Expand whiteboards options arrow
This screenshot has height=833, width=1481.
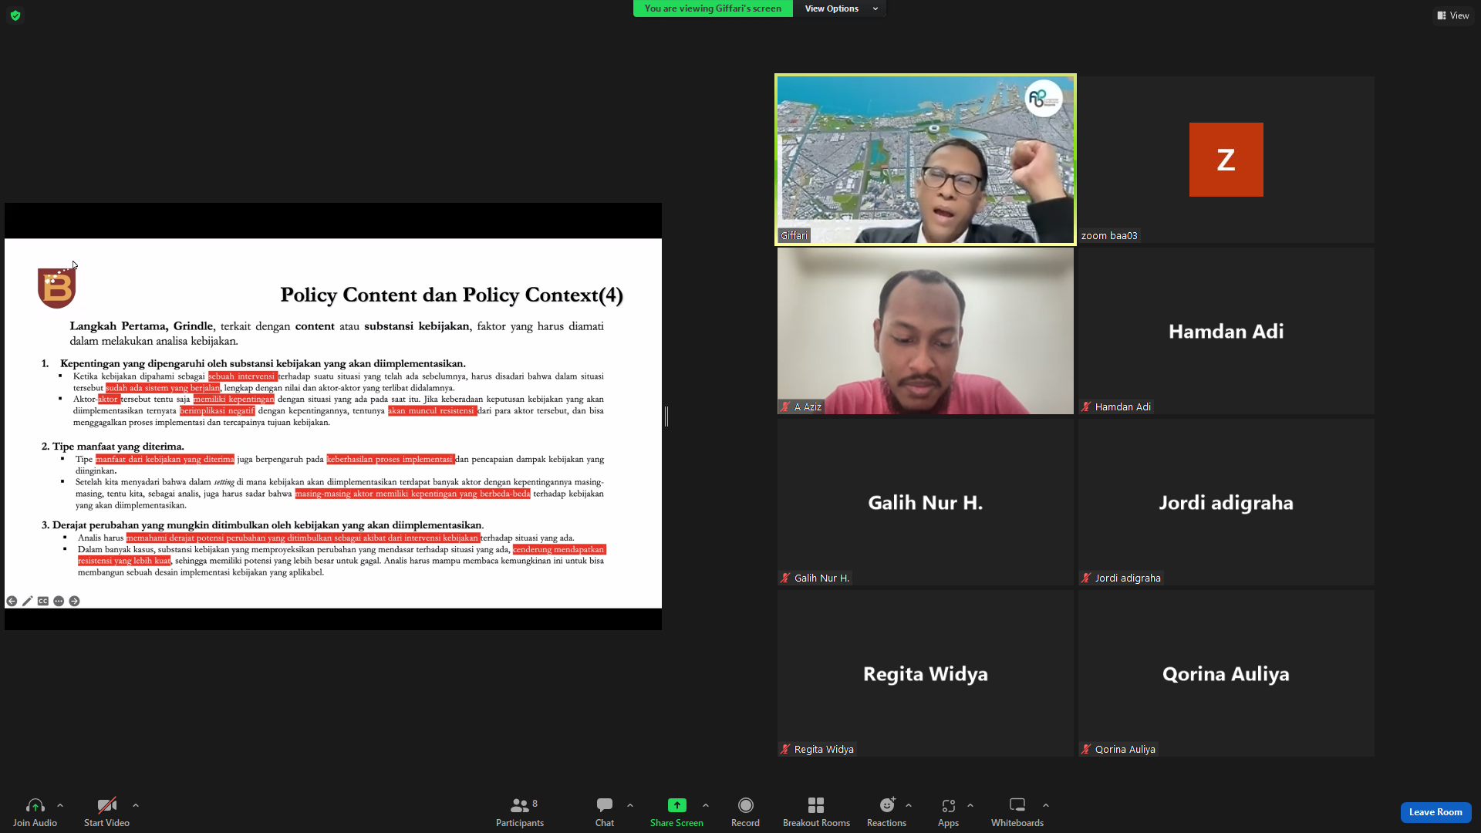[1046, 805]
